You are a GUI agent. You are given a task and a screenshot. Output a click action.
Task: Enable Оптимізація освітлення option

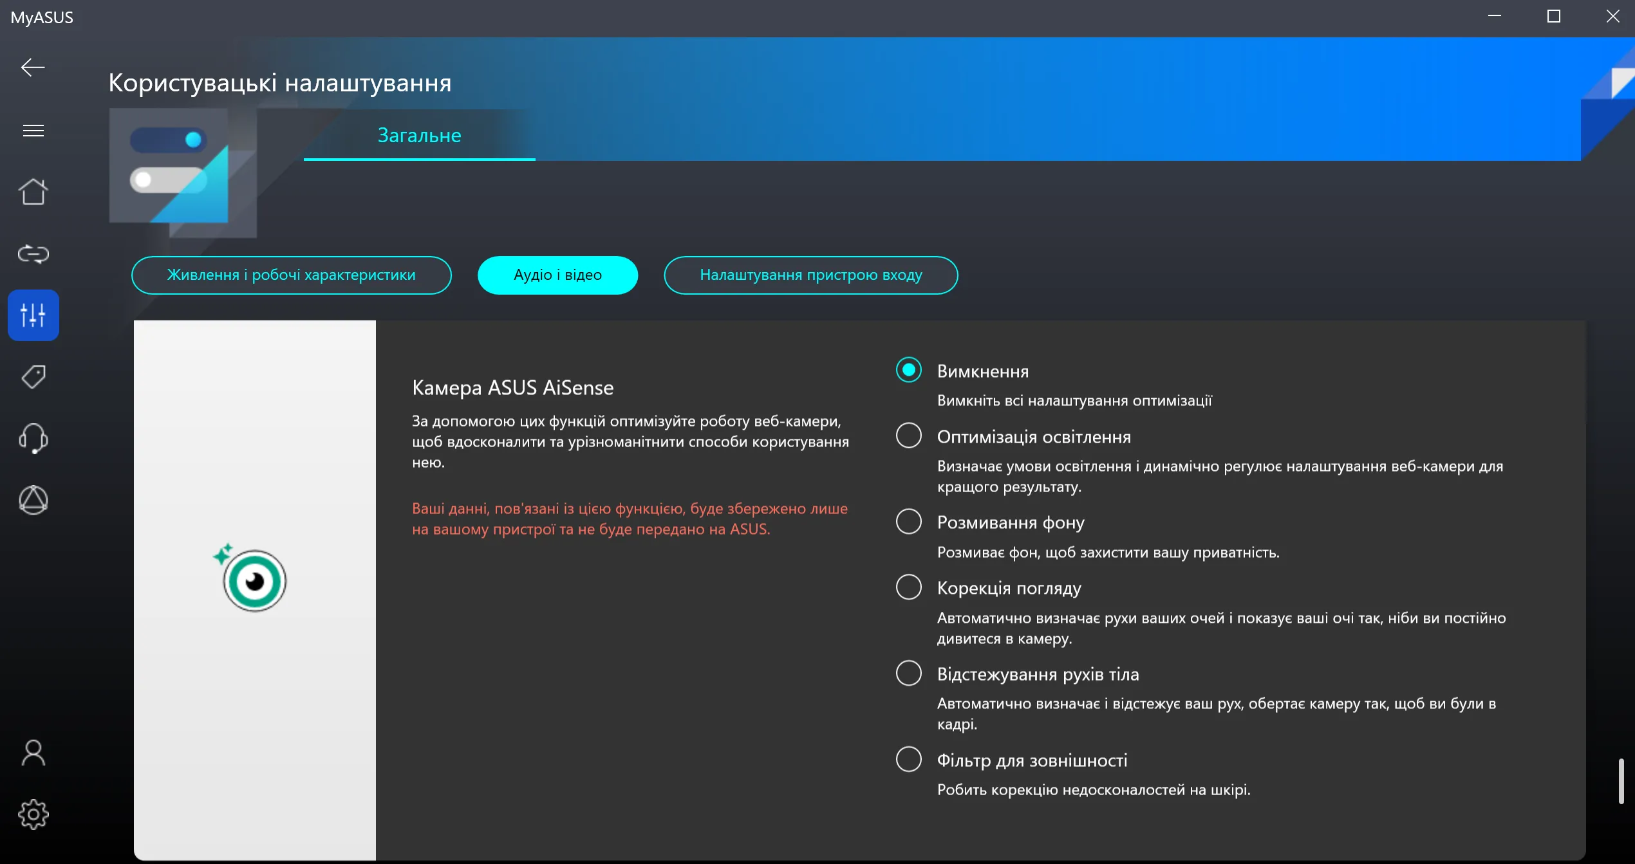click(908, 436)
